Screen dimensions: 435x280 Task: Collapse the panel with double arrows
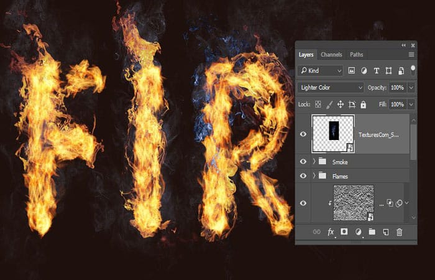click(404, 45)
